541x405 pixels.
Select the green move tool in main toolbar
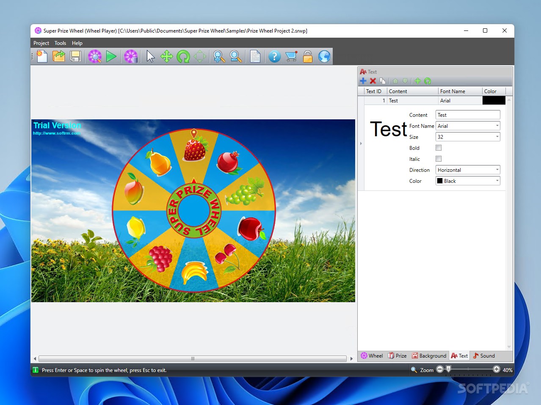pyautogui.click(x=167, y=56)
